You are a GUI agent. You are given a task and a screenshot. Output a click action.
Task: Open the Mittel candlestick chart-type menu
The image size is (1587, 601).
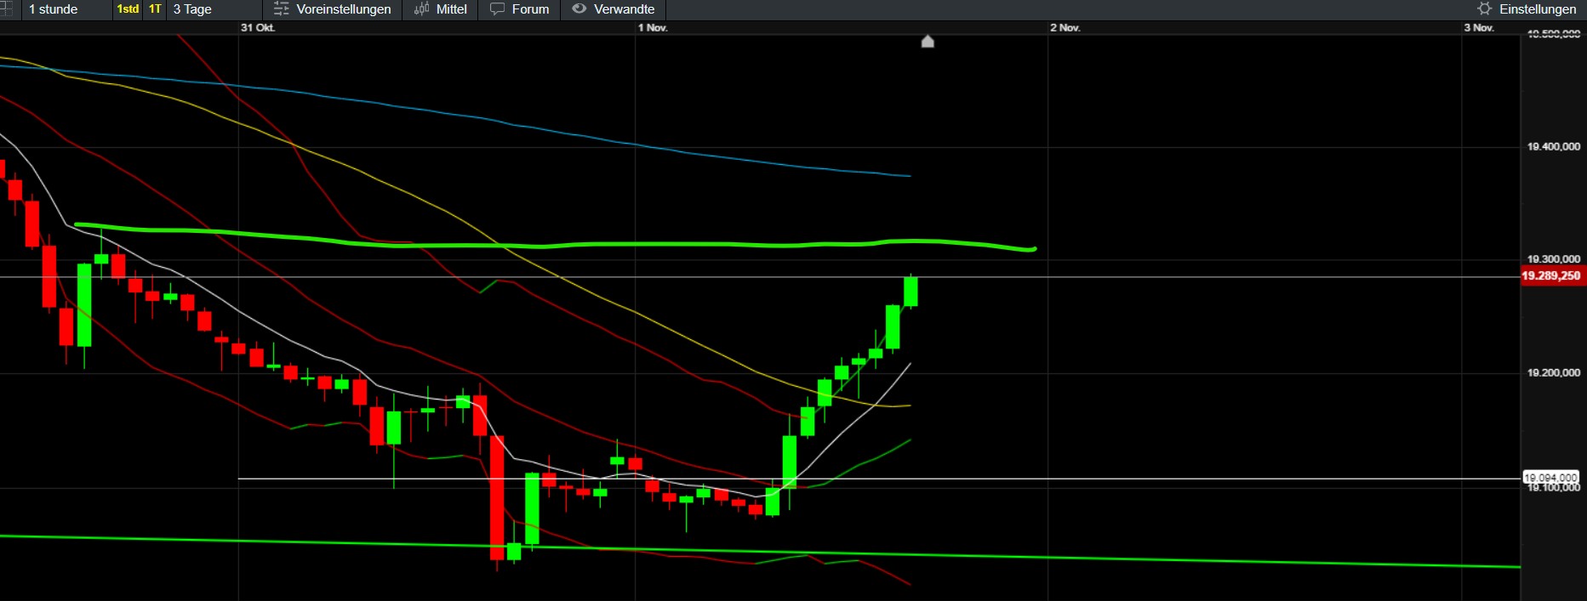(440, 9)
